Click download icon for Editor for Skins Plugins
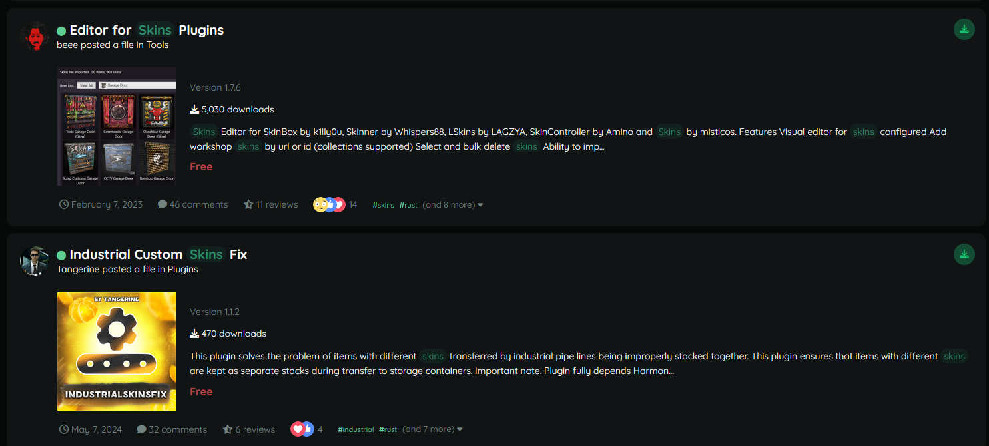Screen dimensions: 989x446 coord(964,29)
